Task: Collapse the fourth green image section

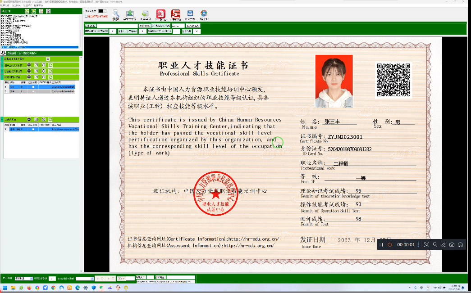Action: pyautogui.click(x=2, y=77)
